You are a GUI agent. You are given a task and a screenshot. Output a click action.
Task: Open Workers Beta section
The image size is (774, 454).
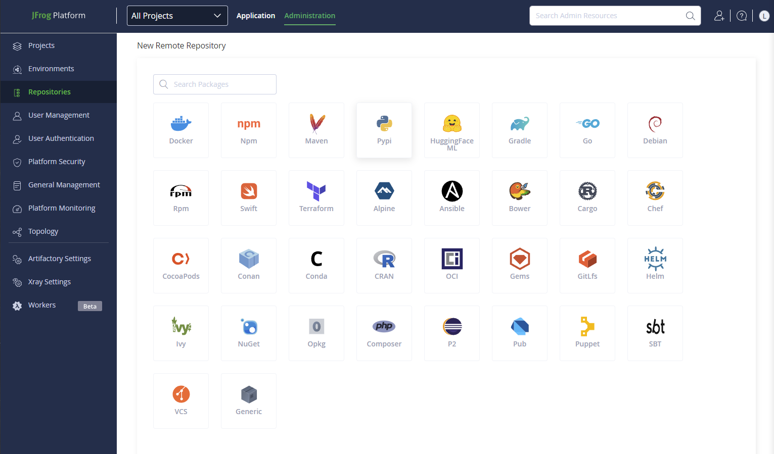59,305
